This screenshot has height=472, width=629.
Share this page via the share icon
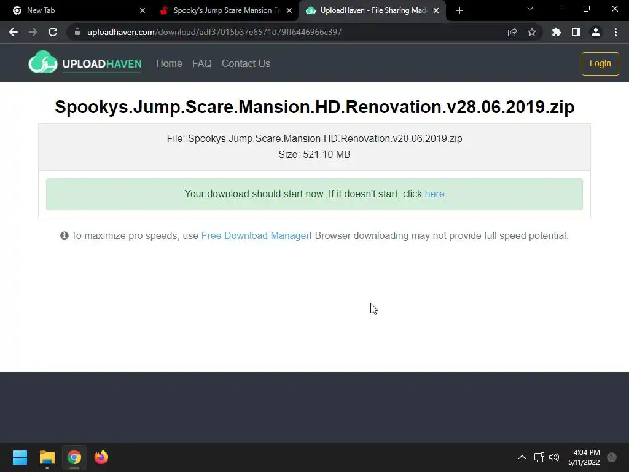point(512,32)
